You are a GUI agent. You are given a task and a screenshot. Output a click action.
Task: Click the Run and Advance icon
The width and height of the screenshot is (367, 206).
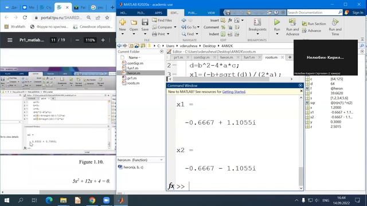click(292, 22)
